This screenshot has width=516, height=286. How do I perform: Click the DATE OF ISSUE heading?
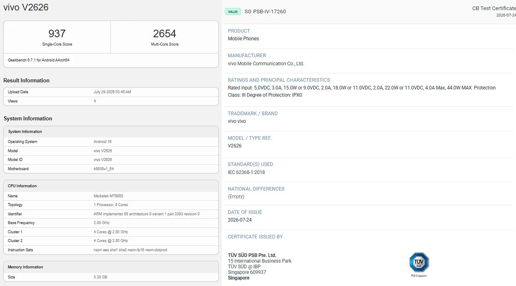[x=245, y=212]
